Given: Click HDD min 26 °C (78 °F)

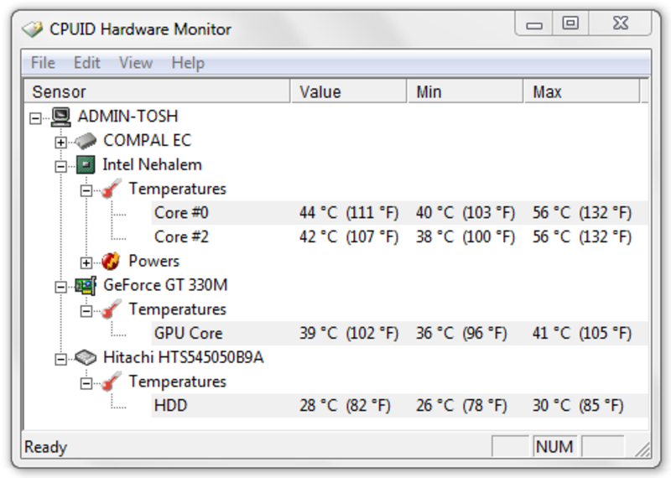Looking at the screenshot, I should click(x=461, y=406).
